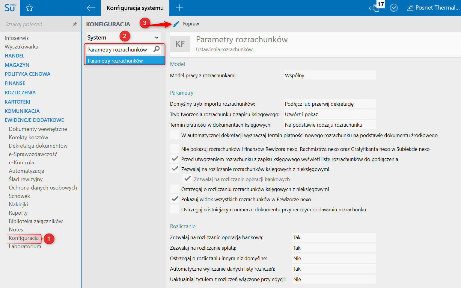This screenshot has width=461, height=288.
Task: Open the FINANSE menu section
Action: pos(15,83)
